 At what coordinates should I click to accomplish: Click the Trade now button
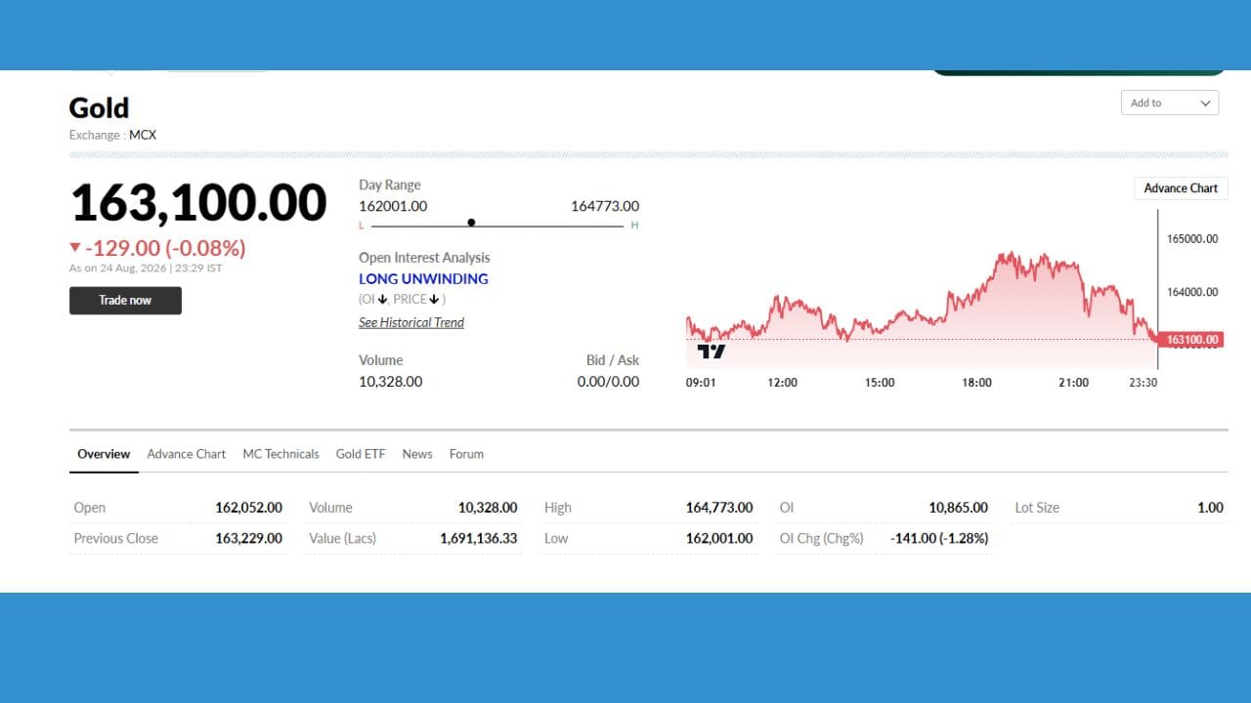tap(125, 301)
